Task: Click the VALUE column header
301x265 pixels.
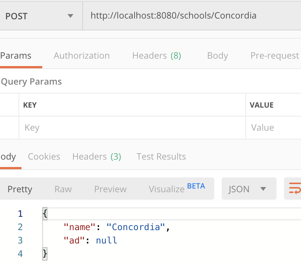Action: tap(261, 105)
